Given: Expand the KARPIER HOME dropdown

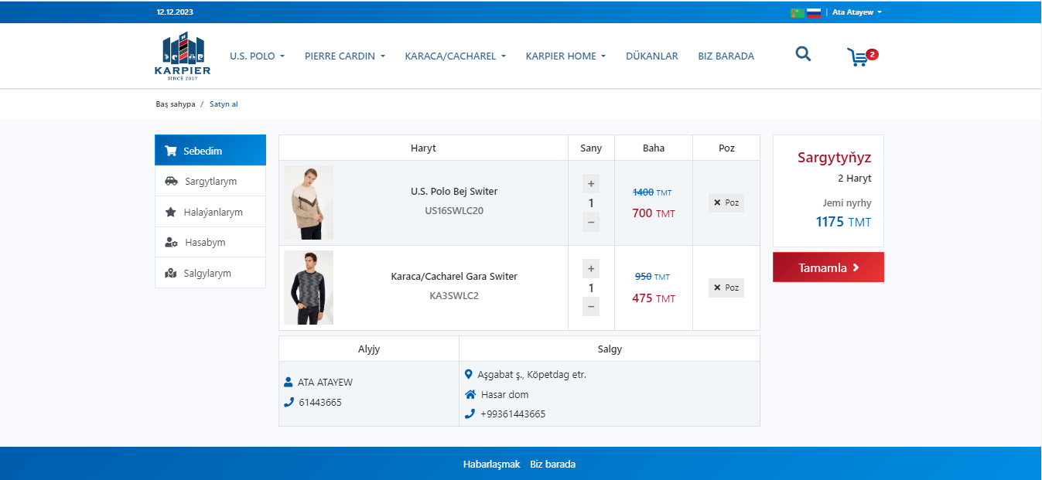Looking at the screenshot, I should coord(565,56).
